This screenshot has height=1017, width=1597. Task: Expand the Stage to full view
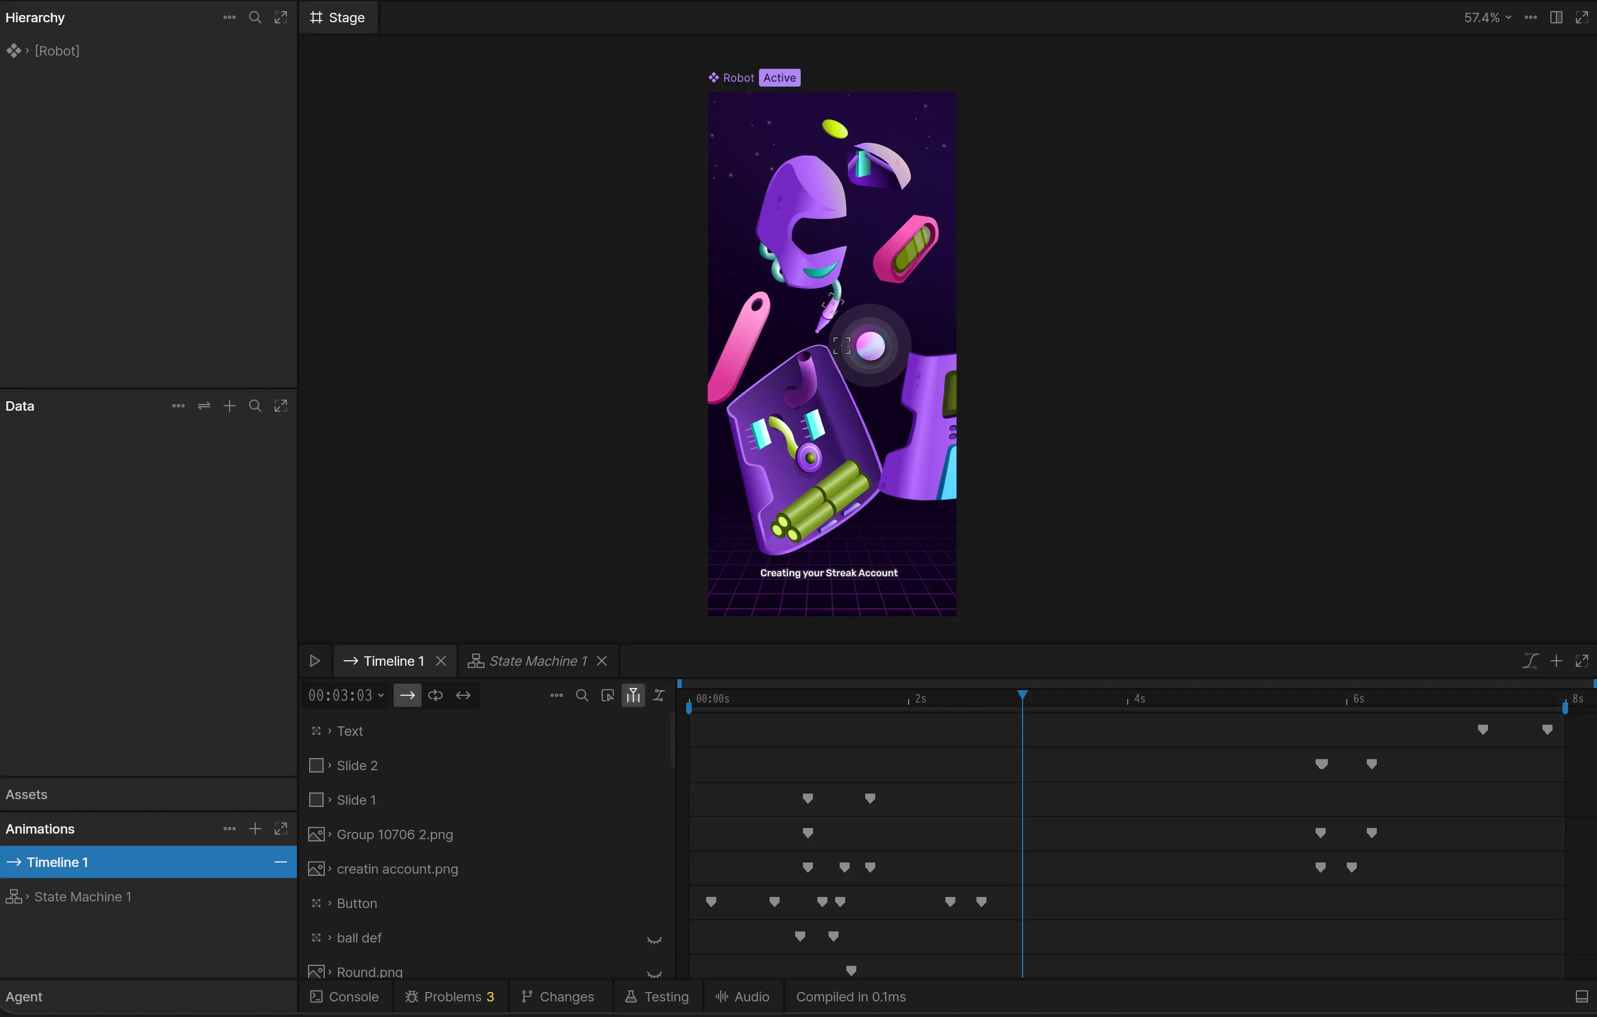(1582, 17)
